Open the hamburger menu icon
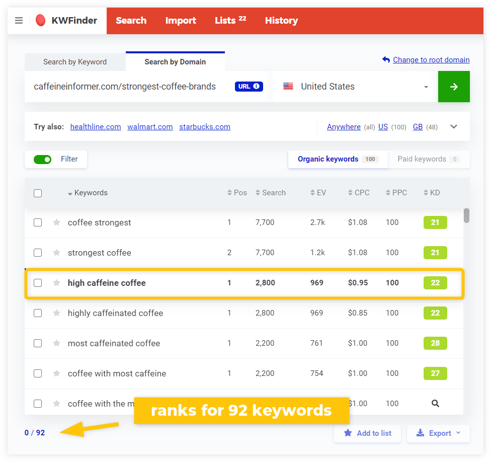Image resolution: width=491 pixels, height=462 pixels. click(x=19, y=21)
